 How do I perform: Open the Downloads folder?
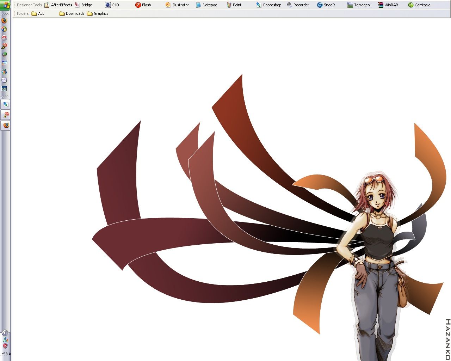pos(72,13)
